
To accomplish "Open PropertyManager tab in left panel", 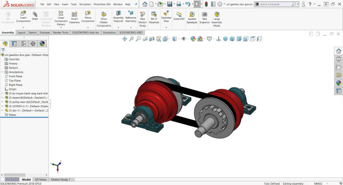I will click(14, 44).
